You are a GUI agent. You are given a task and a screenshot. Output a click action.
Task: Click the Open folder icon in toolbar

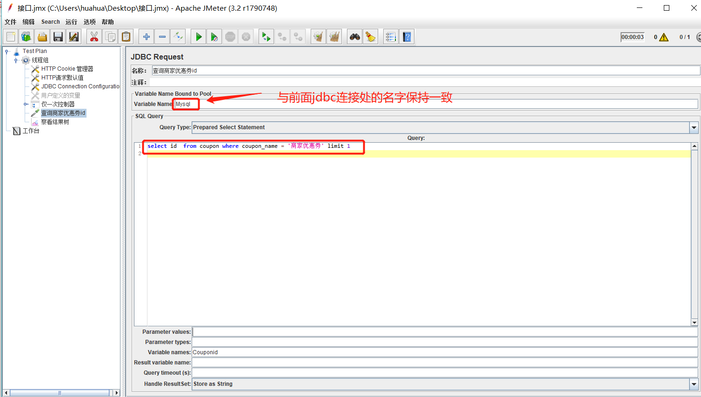(x=42, y=37)
